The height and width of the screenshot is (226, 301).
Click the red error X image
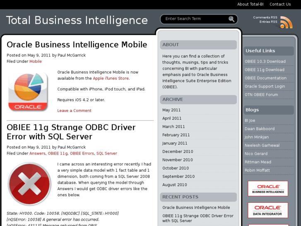click(29, 183)
